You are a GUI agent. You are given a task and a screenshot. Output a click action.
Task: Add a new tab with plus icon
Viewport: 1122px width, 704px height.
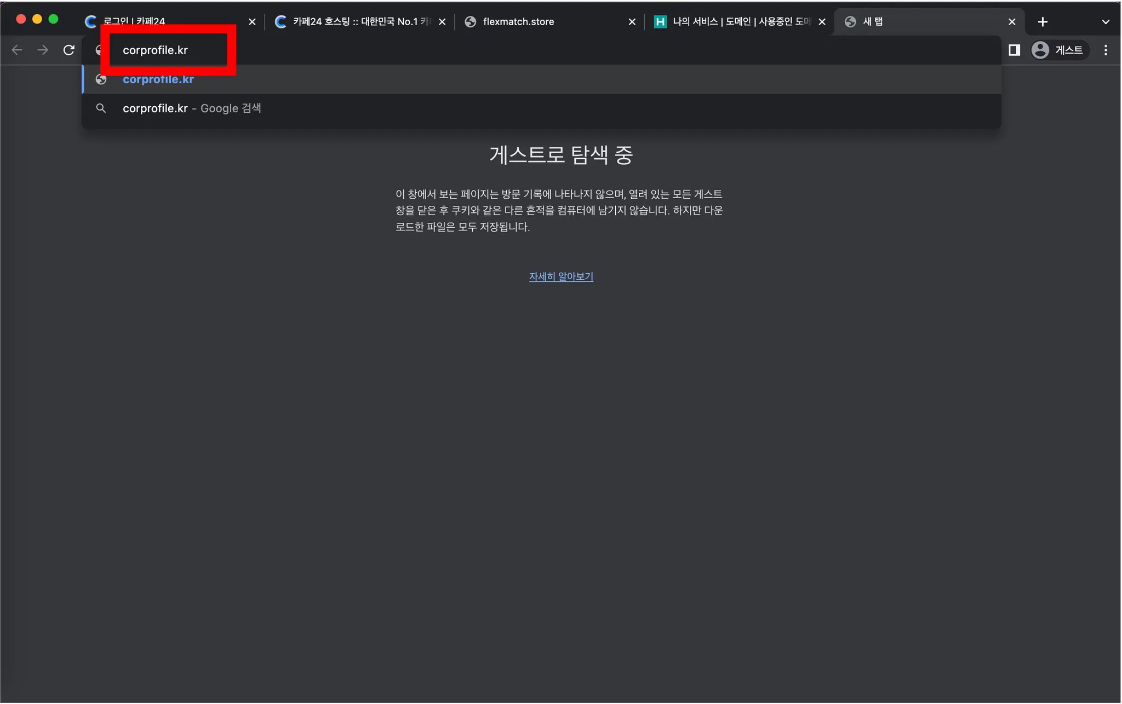(1043, 21)
